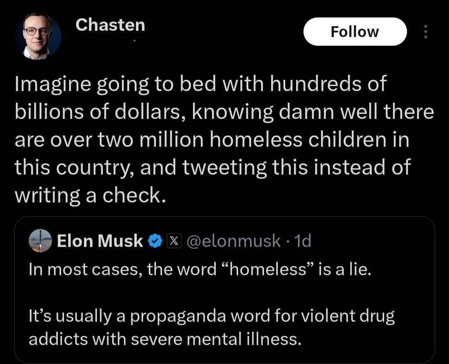Image resolution: width=449 pixels, height=364 pixels.
Task: Click Elon Musk's small avatar in quoted tweet
Action: coord(40,241)
